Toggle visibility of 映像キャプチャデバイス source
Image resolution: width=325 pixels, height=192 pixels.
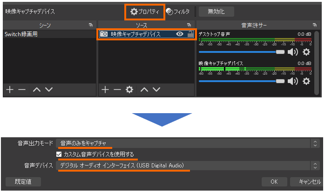pos(180,34)
